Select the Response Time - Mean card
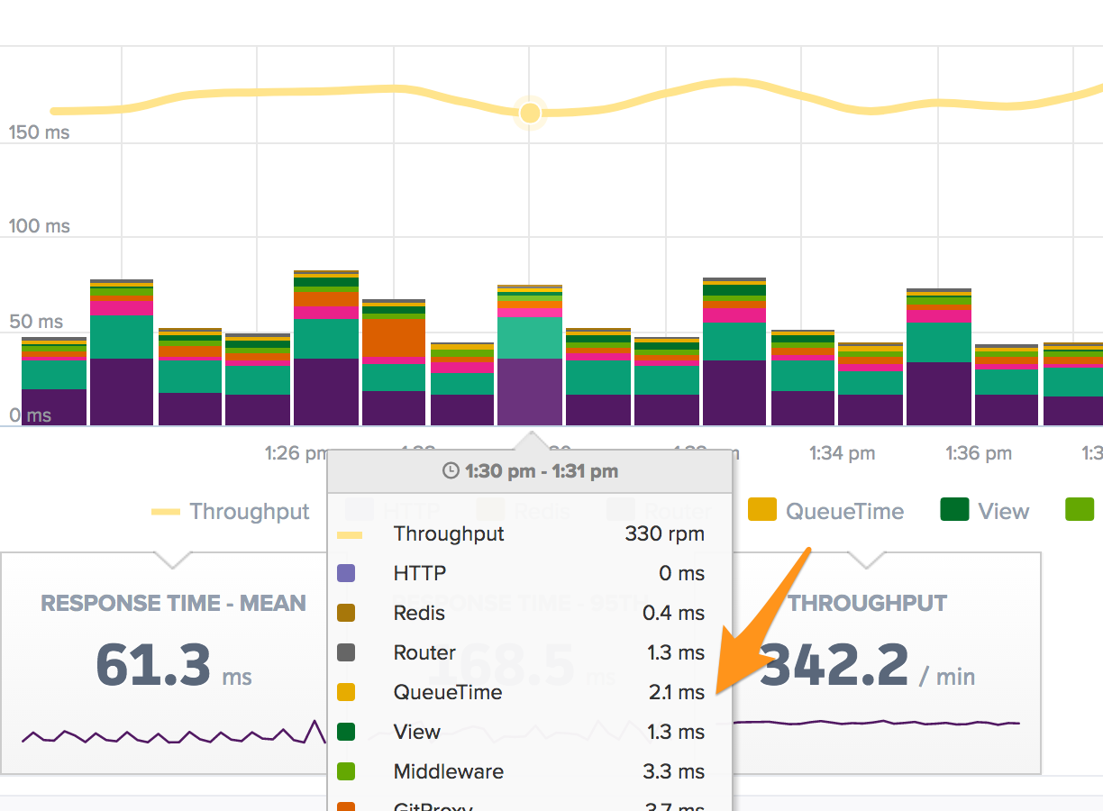This screenshot has height=811, width=1103. pyautogui.click(x=164, y=662)
